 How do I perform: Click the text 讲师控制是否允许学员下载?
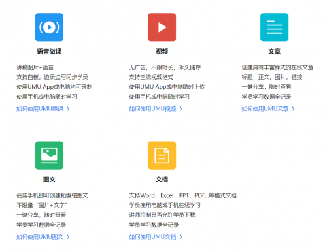coord(162,215)
